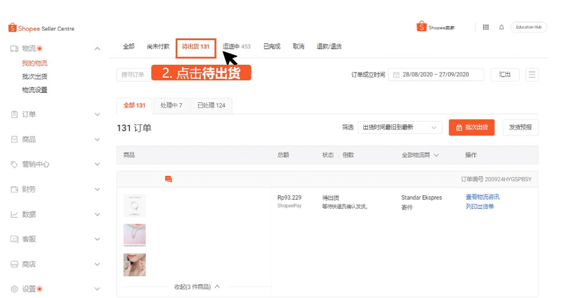The width and height of the screenshot is (583, 298).
Task: Select the 已完成 tab
Action: [272, 46]
